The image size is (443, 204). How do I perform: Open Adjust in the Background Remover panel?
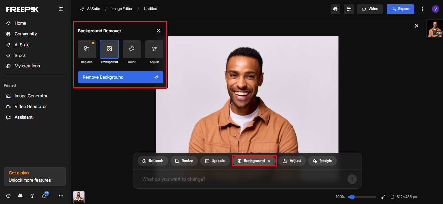point(154,49)
